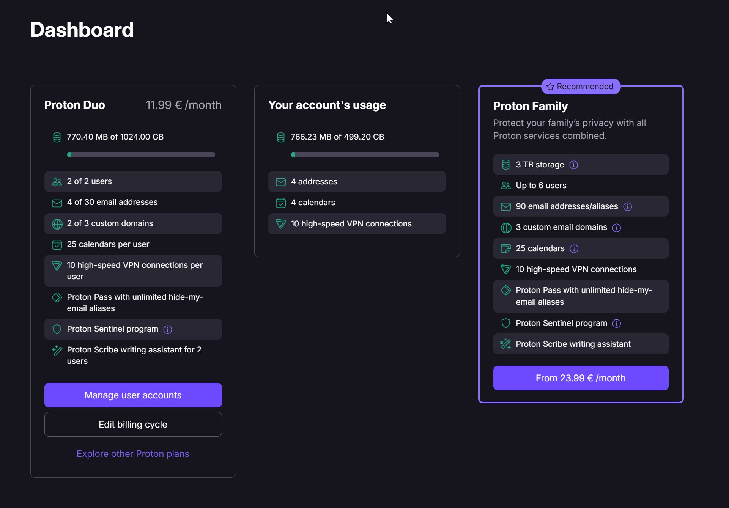Click Proton Duo plan title

pyautogui.click(x=75, y=105)
